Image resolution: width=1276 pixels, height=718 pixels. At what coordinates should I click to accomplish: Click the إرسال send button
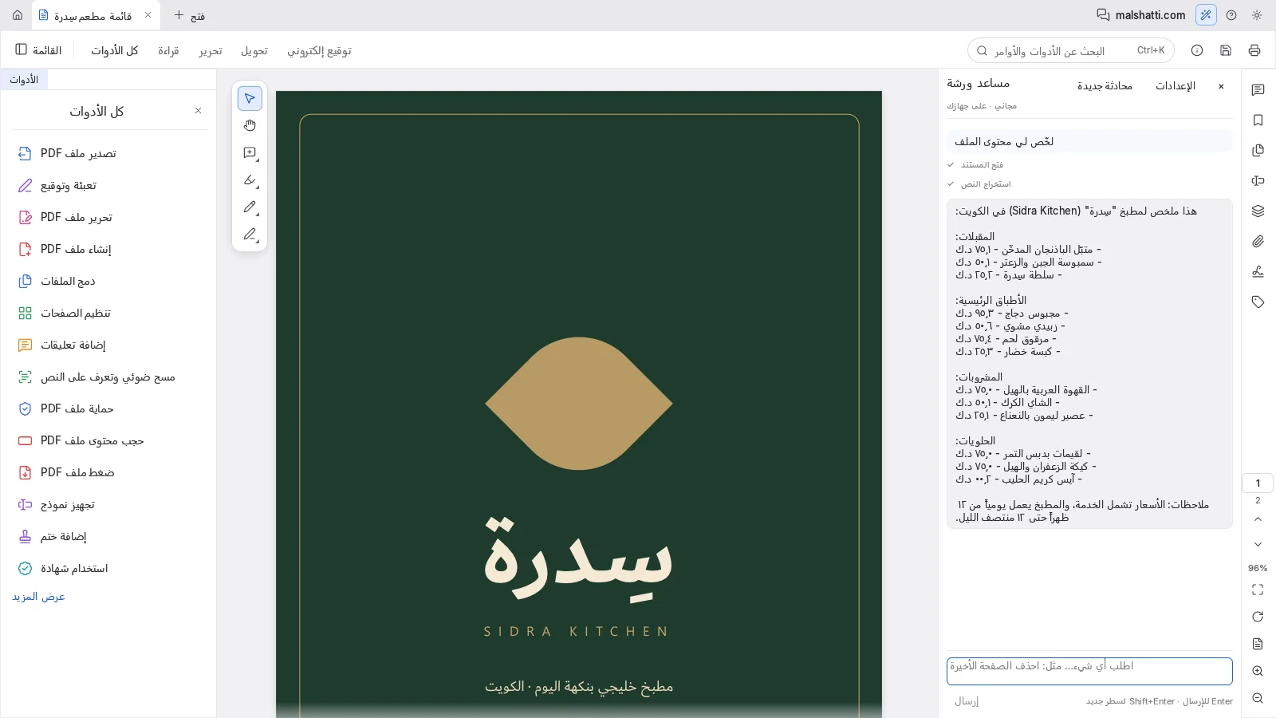(967, 701)
